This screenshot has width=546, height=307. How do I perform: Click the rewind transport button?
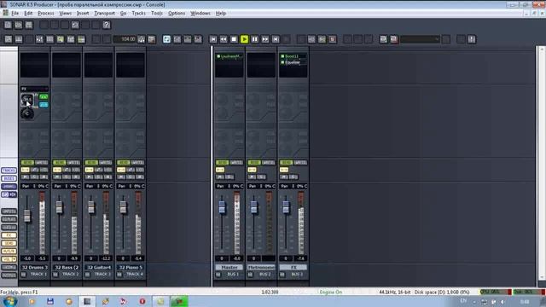pyautogui.click(x=224, y=39)
